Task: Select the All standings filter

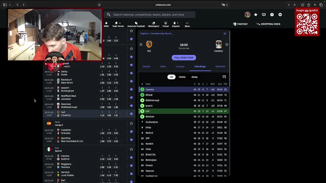Action: (x=171, y=77)
